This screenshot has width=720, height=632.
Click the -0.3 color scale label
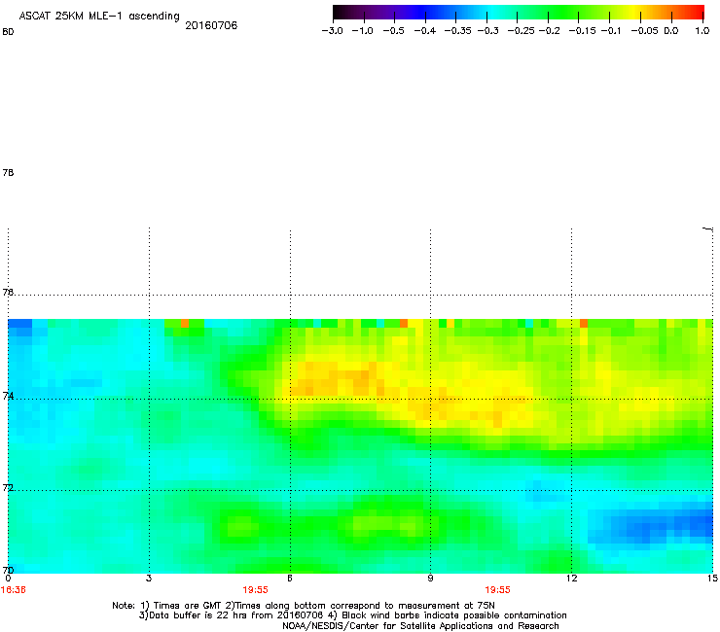tap(488, 31)
